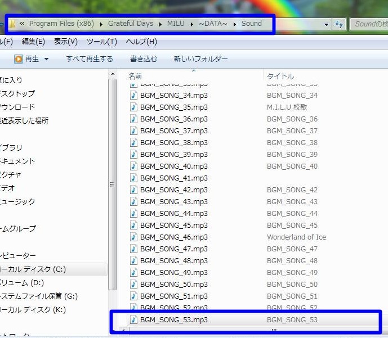Expand the arrow after Grateful Days breadcrumb
The width and height of the screenshot is (388, 338).
[160, 24]
